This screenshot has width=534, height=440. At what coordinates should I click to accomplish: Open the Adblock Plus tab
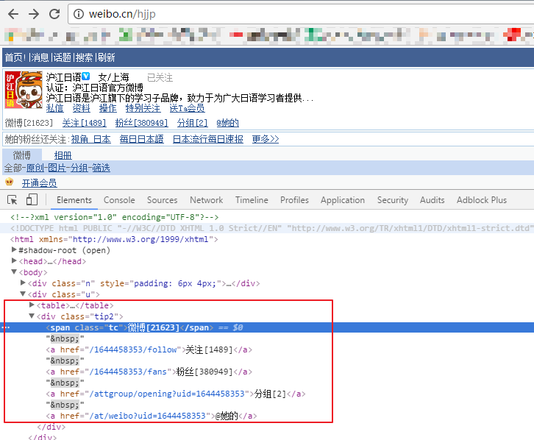point(482,200)
